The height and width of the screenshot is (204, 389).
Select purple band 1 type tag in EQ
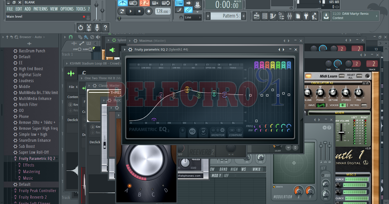256,65
